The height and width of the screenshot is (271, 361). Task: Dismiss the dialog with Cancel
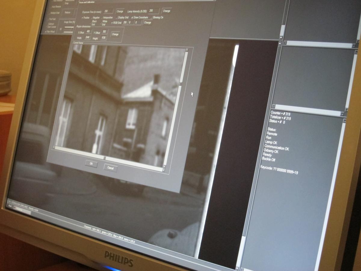point(110,168)
